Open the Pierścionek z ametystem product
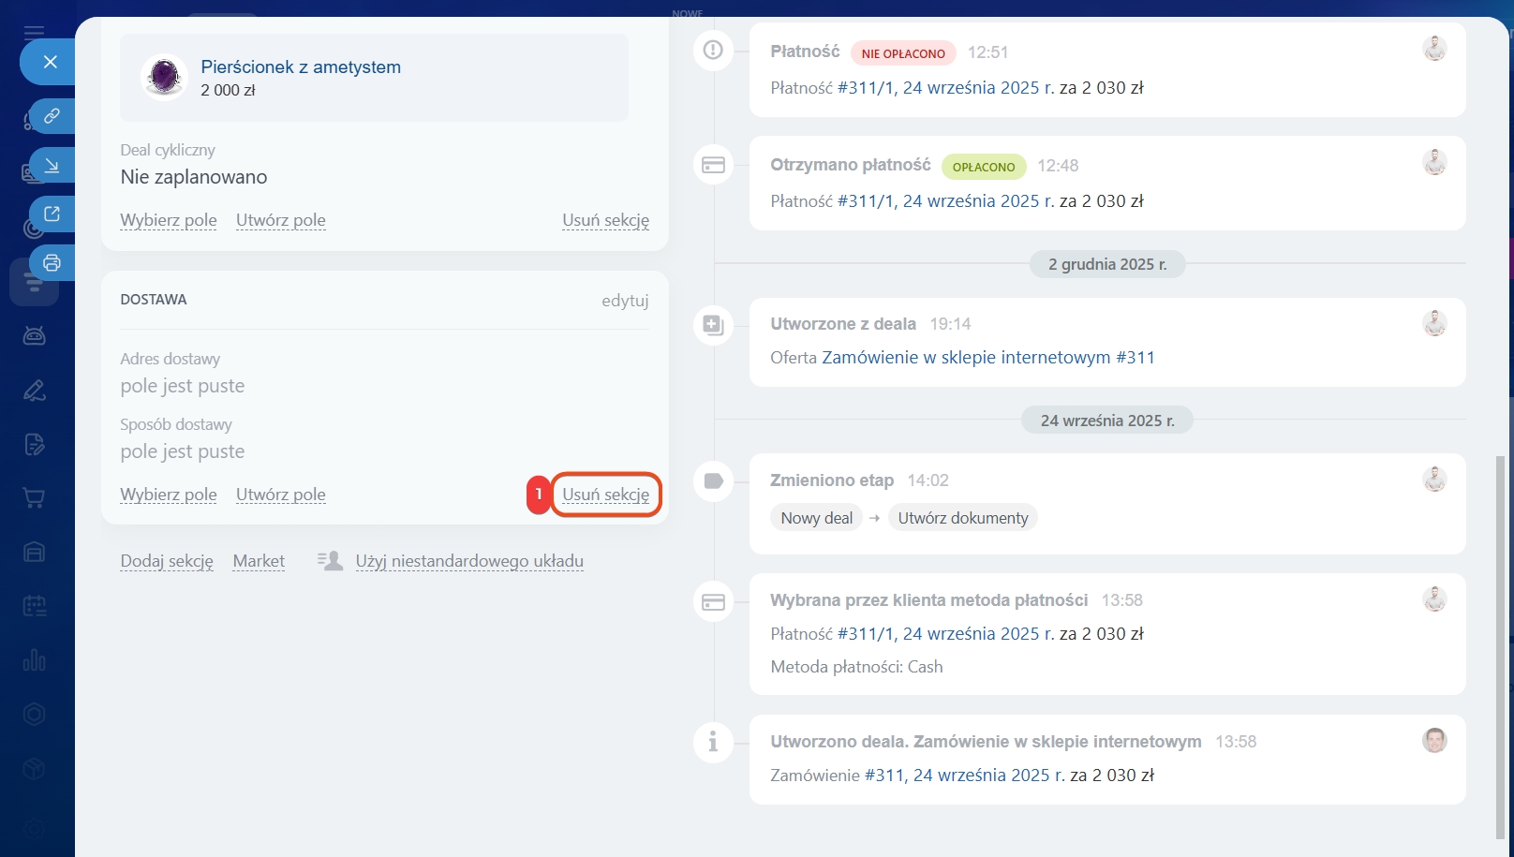Image resolution: width=1514 pixels, height=857 pixels. point(301,67)
